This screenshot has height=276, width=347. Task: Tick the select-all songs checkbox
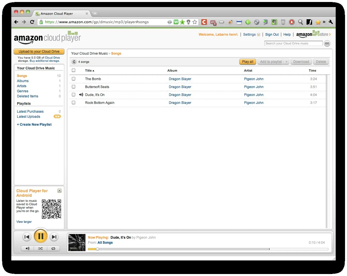point(74,70)
